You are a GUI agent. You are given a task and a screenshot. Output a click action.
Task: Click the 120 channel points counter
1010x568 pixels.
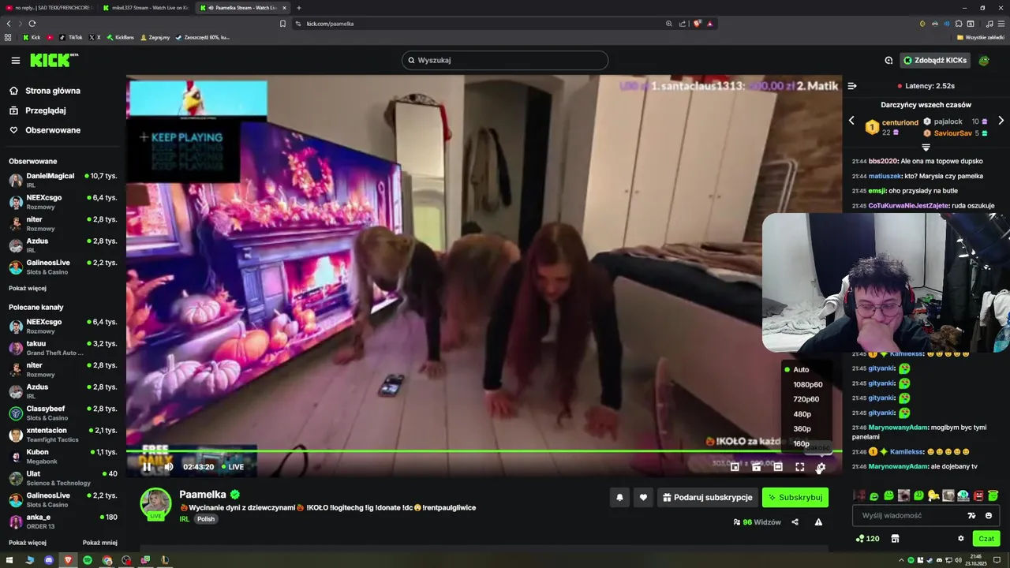867,538
